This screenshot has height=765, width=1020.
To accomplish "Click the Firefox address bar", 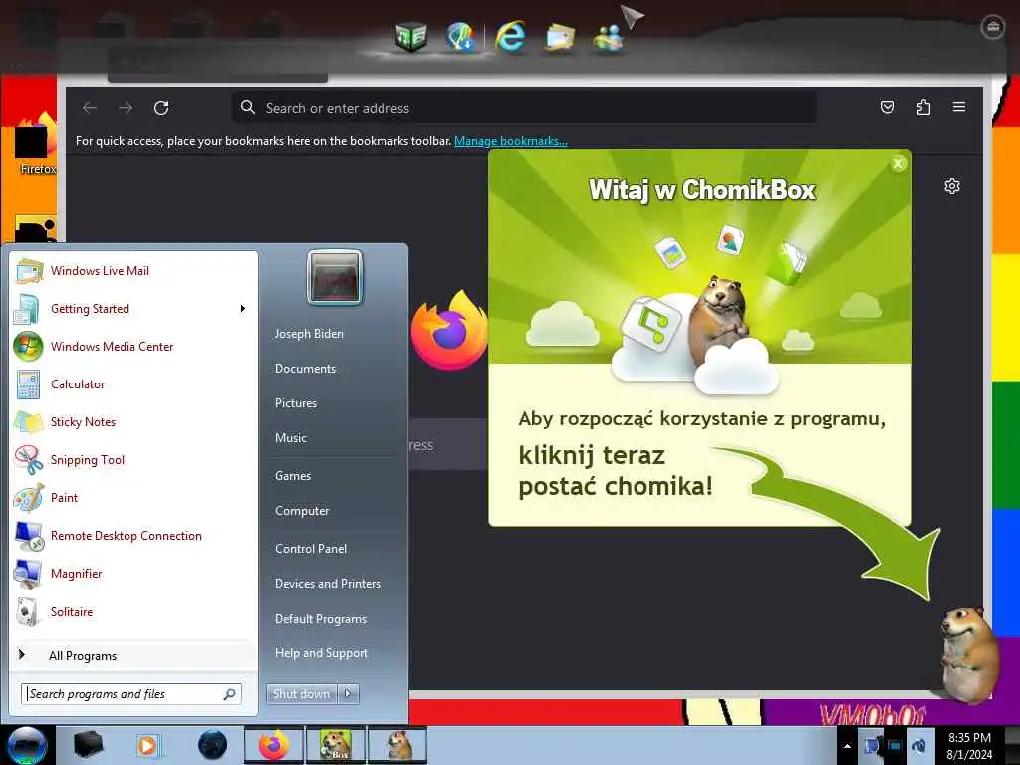I will [524, 108].
